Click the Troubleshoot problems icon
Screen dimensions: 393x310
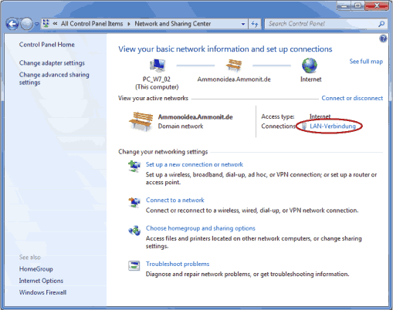tap(134, 265)
